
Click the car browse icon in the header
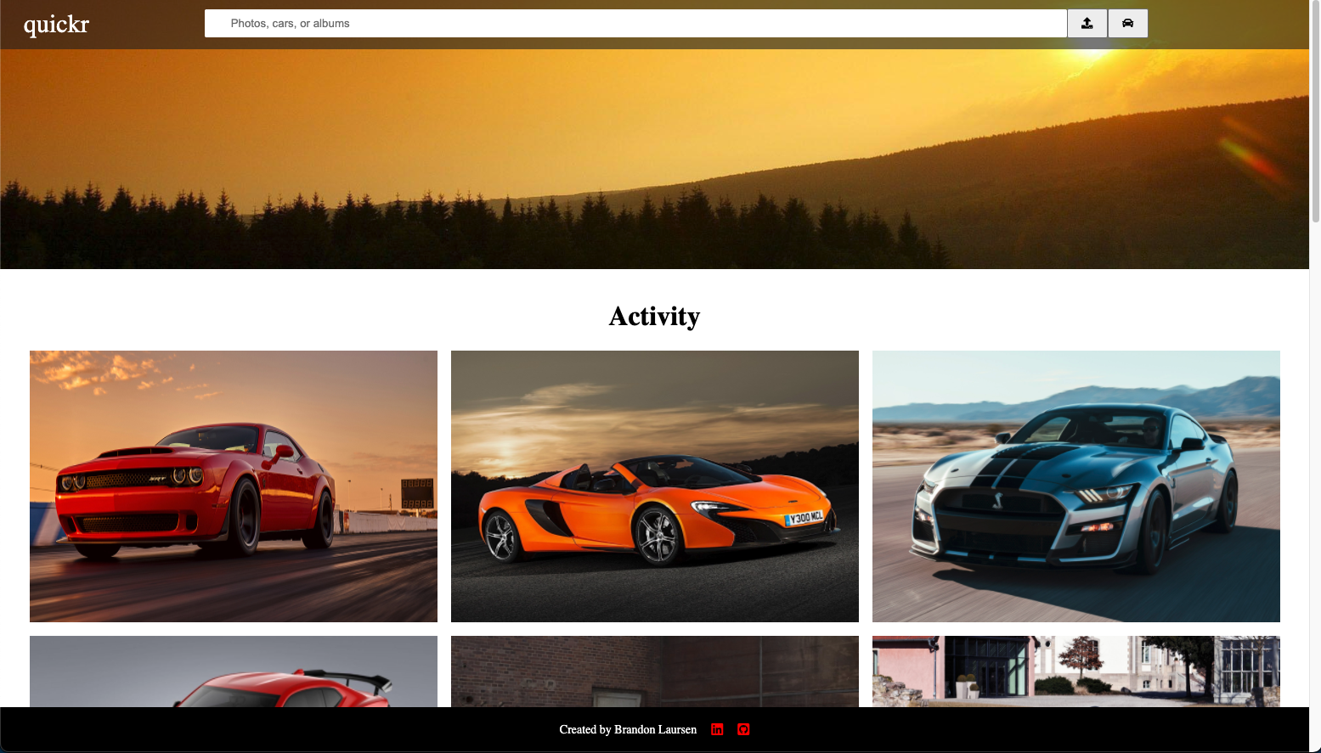tap(1128, 23)
